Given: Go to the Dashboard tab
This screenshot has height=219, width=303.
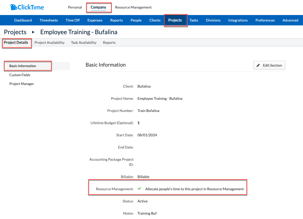Looking at the screenshot, I should click(x=23, y=20).
